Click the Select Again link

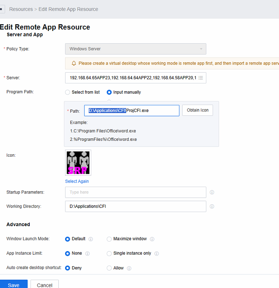77,181
